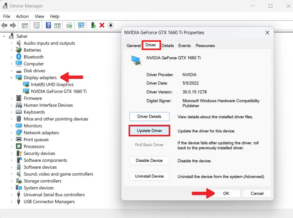The height and width of the screenshot is (218, 293).
Task: Click the Back arrow toolbar icon
Action: (x=4, y=25)
